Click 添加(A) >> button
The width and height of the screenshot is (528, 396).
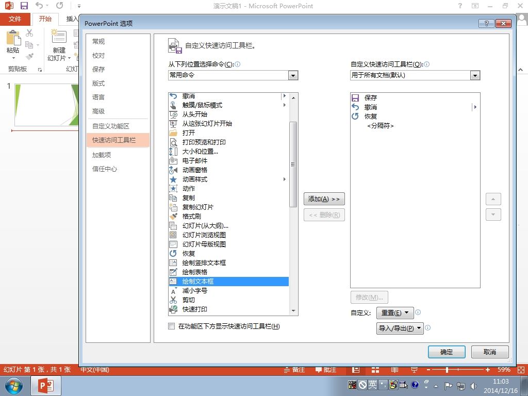pos(324,199)
